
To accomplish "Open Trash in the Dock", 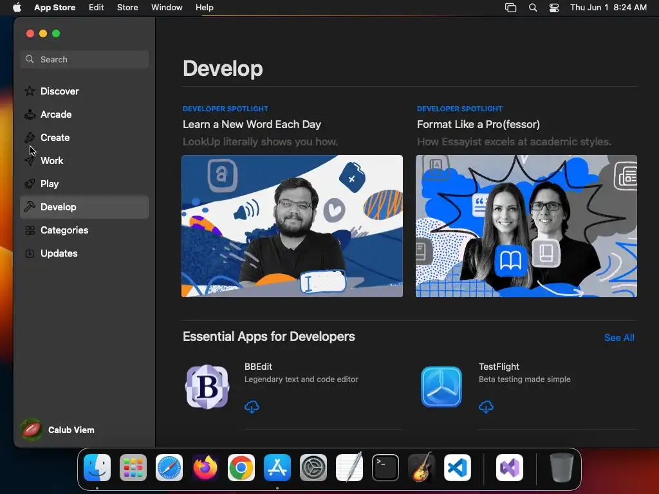I will 561,468.
